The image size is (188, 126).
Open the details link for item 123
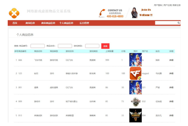coord(171,73)
